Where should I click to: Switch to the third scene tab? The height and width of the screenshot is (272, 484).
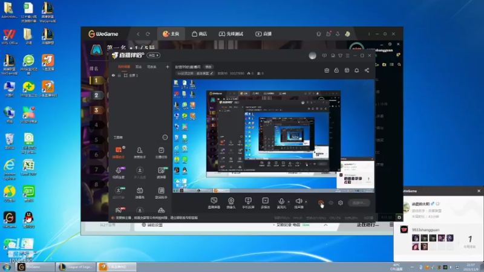pyautogui.click(x=152, y=66)
